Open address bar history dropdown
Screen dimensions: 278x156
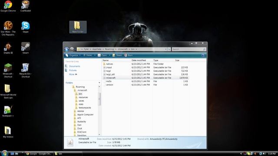click(166, 49)
